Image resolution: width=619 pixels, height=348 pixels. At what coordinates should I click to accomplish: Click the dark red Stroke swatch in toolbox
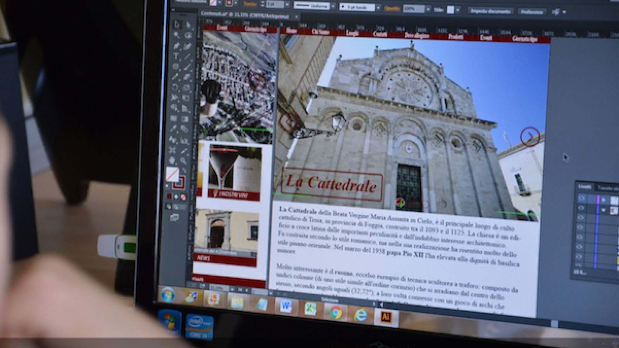coord(180,182)
